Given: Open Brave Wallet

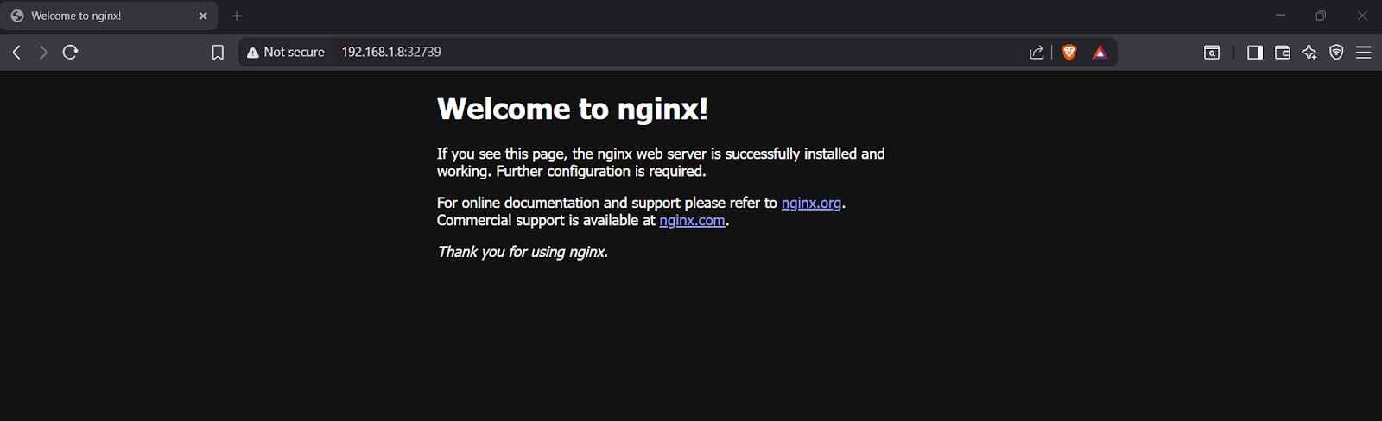Looking at the screenshot, I should [x=1283, y=53].
